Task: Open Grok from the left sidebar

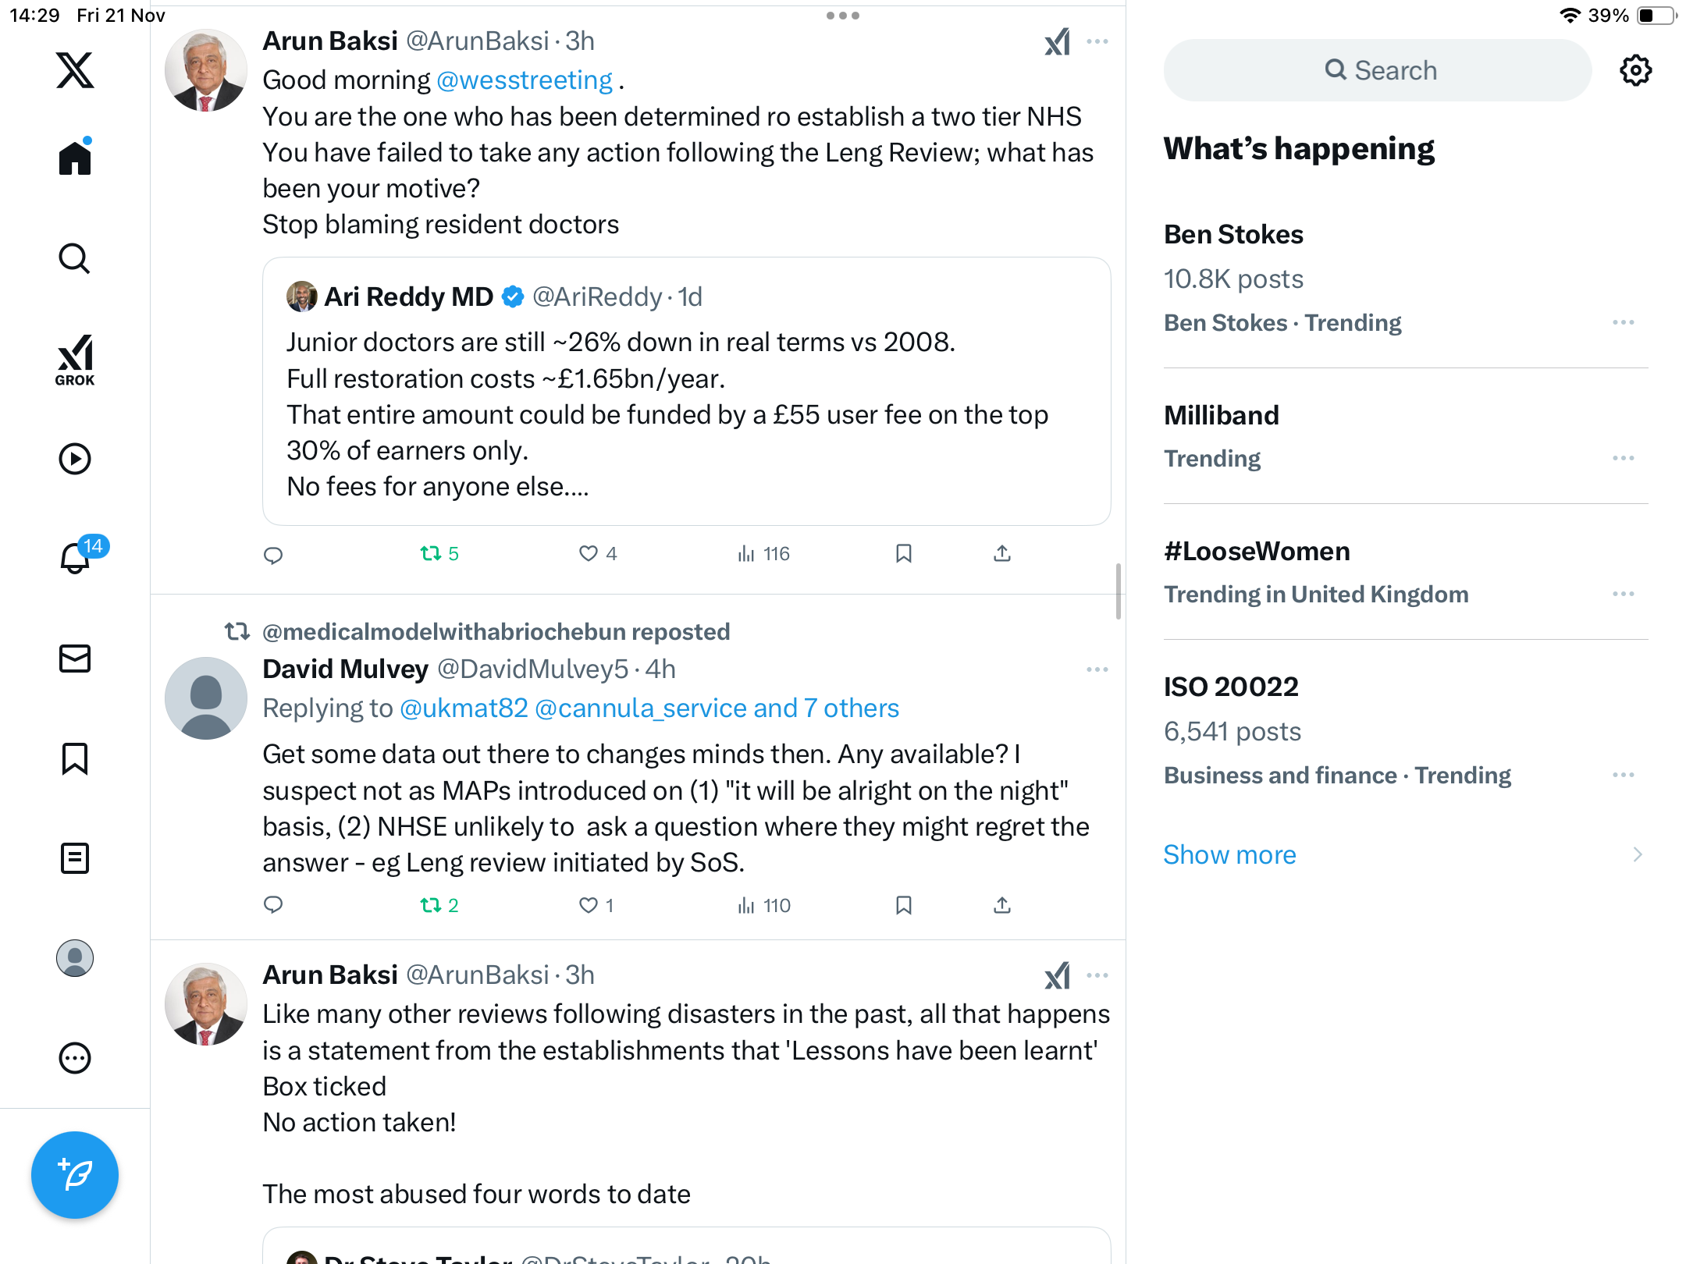Action: click(x=75, y=360)
